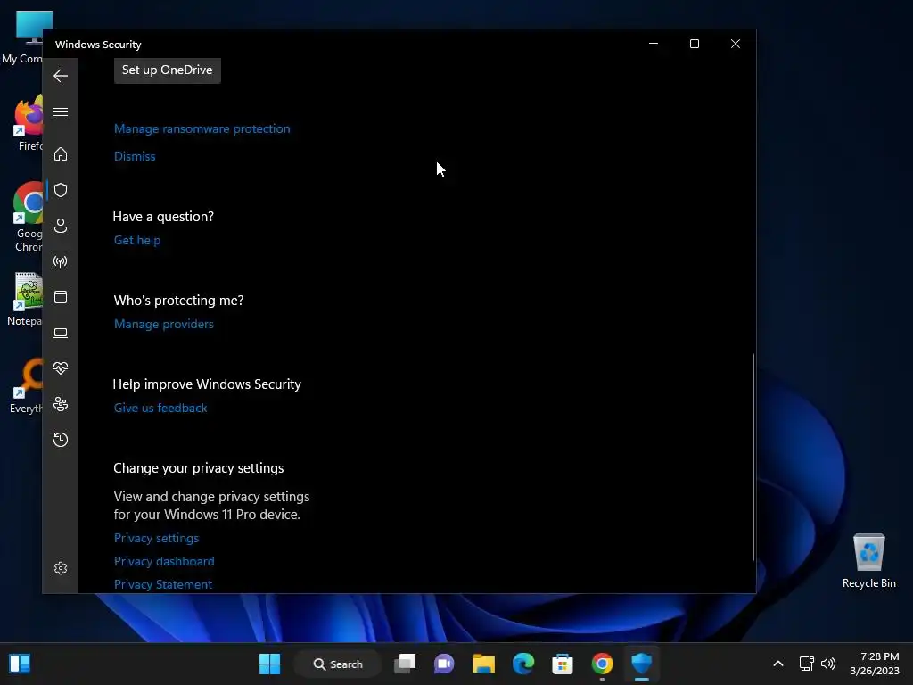Image resolution: width=913 pixels, height=685 pixels.
Task: Open Settings gear in Windows Security sidebar
Action: (x=61, y=568)
